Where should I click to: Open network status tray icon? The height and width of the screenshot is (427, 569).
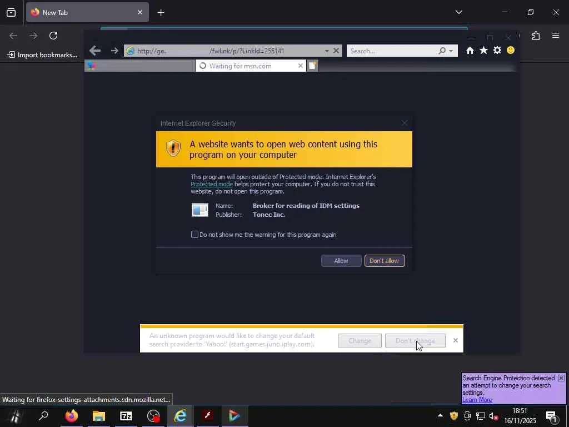click(481, 416)
